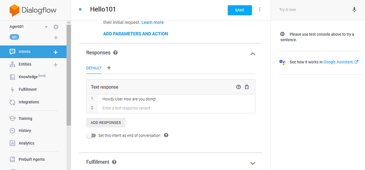Expand the Fulfillment section
This screenshot has width=365, height=170.
[x=253, y=163]
